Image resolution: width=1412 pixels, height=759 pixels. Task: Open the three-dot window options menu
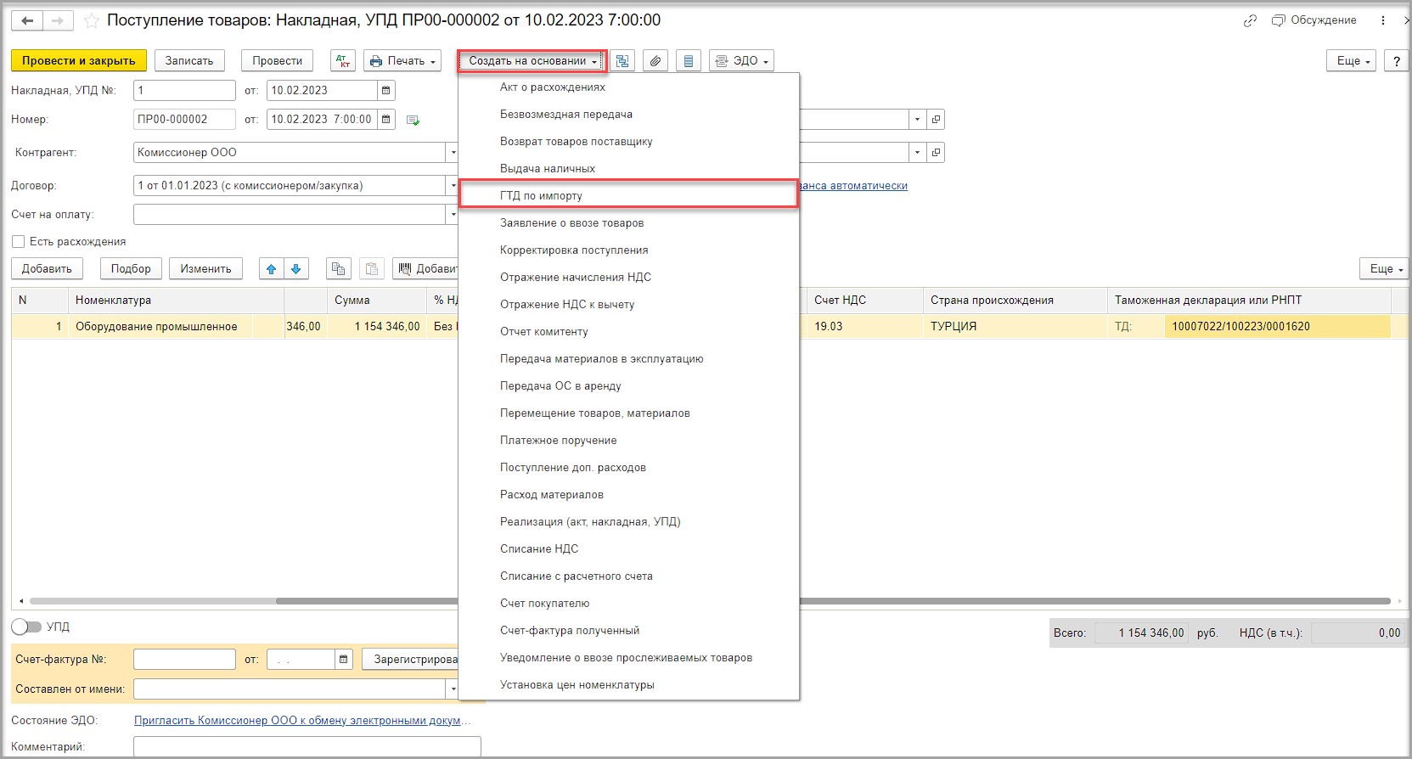(x=1384, y=20)
